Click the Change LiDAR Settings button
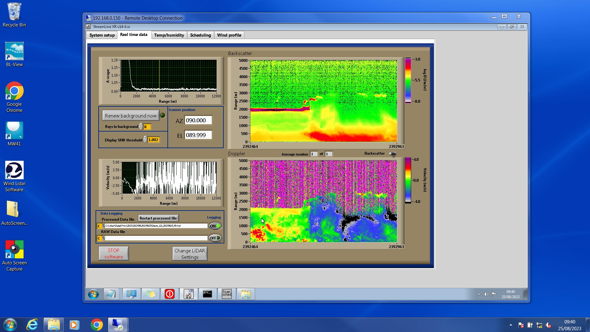 190,254
